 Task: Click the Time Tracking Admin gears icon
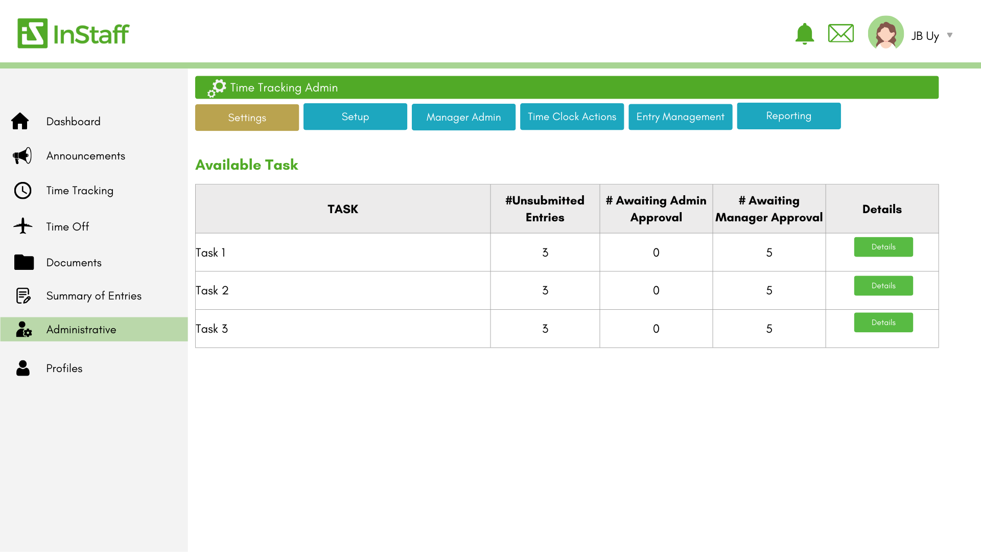216,88
